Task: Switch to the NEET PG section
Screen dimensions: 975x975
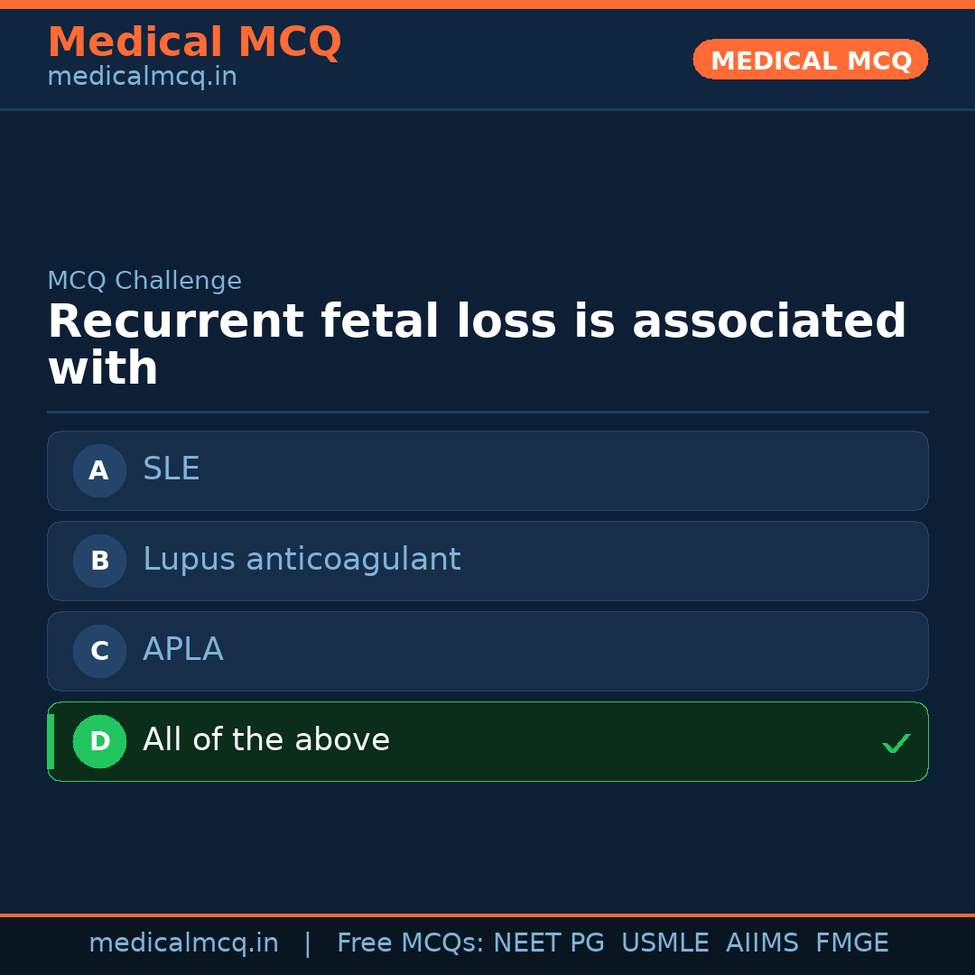Action: [x=548, y=942]
